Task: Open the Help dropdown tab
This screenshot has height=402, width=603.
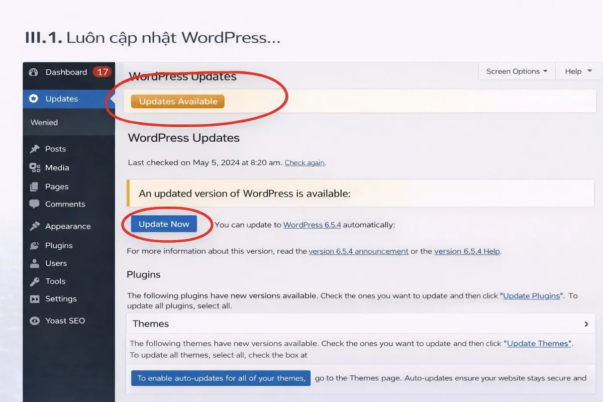Action: coord(578,71)
